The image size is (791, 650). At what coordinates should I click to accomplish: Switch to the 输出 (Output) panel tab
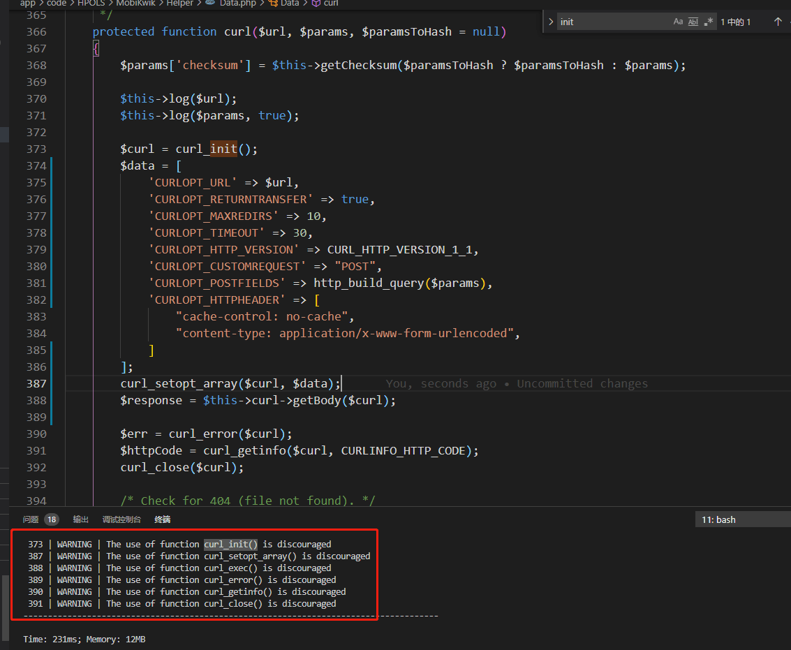coord(81,519)
